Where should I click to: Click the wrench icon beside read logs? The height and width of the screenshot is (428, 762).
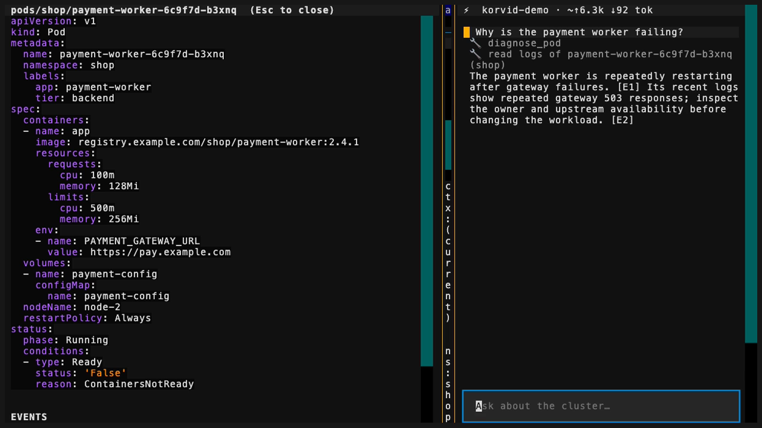475,54
